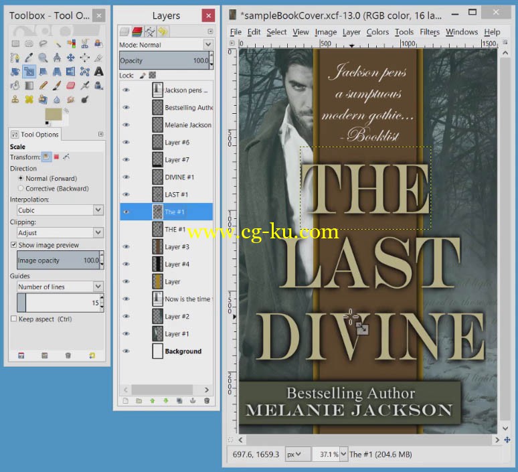This screenshot has width=518, height=472.
Task: Anchor the floating layer with the anchor icon
Action: 193,400
